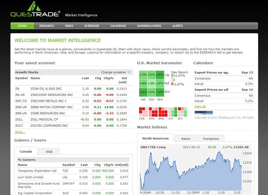Viewport: 268px width, 195px height.
Task: Switch to the USA gainers tab
Action: [49, 151]
